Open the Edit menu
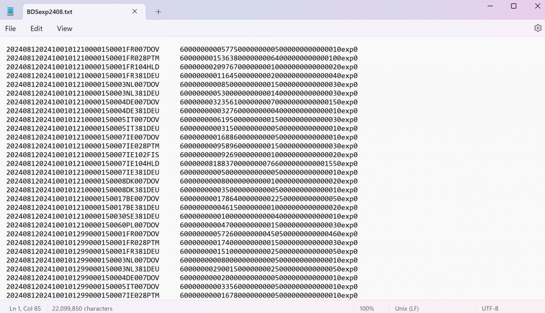This screenshot has width=545, height=313. coord(36,29)
